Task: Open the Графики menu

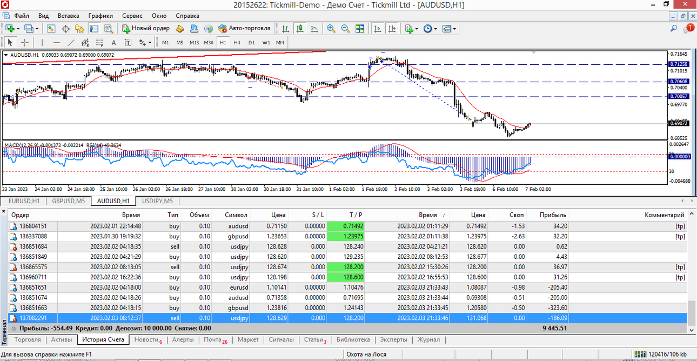Action: [100, 16]
